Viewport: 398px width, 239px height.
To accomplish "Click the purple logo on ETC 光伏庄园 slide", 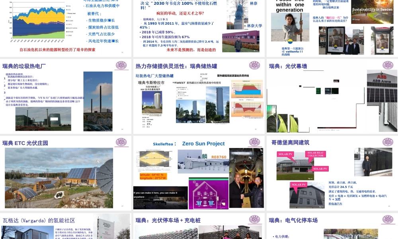I will coord(121,142).
